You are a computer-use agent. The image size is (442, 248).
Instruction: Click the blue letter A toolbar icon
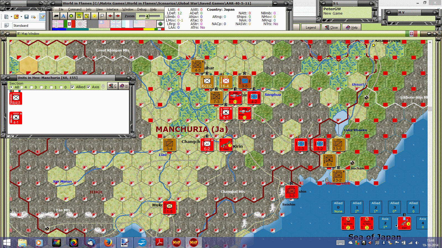point(64,16)
